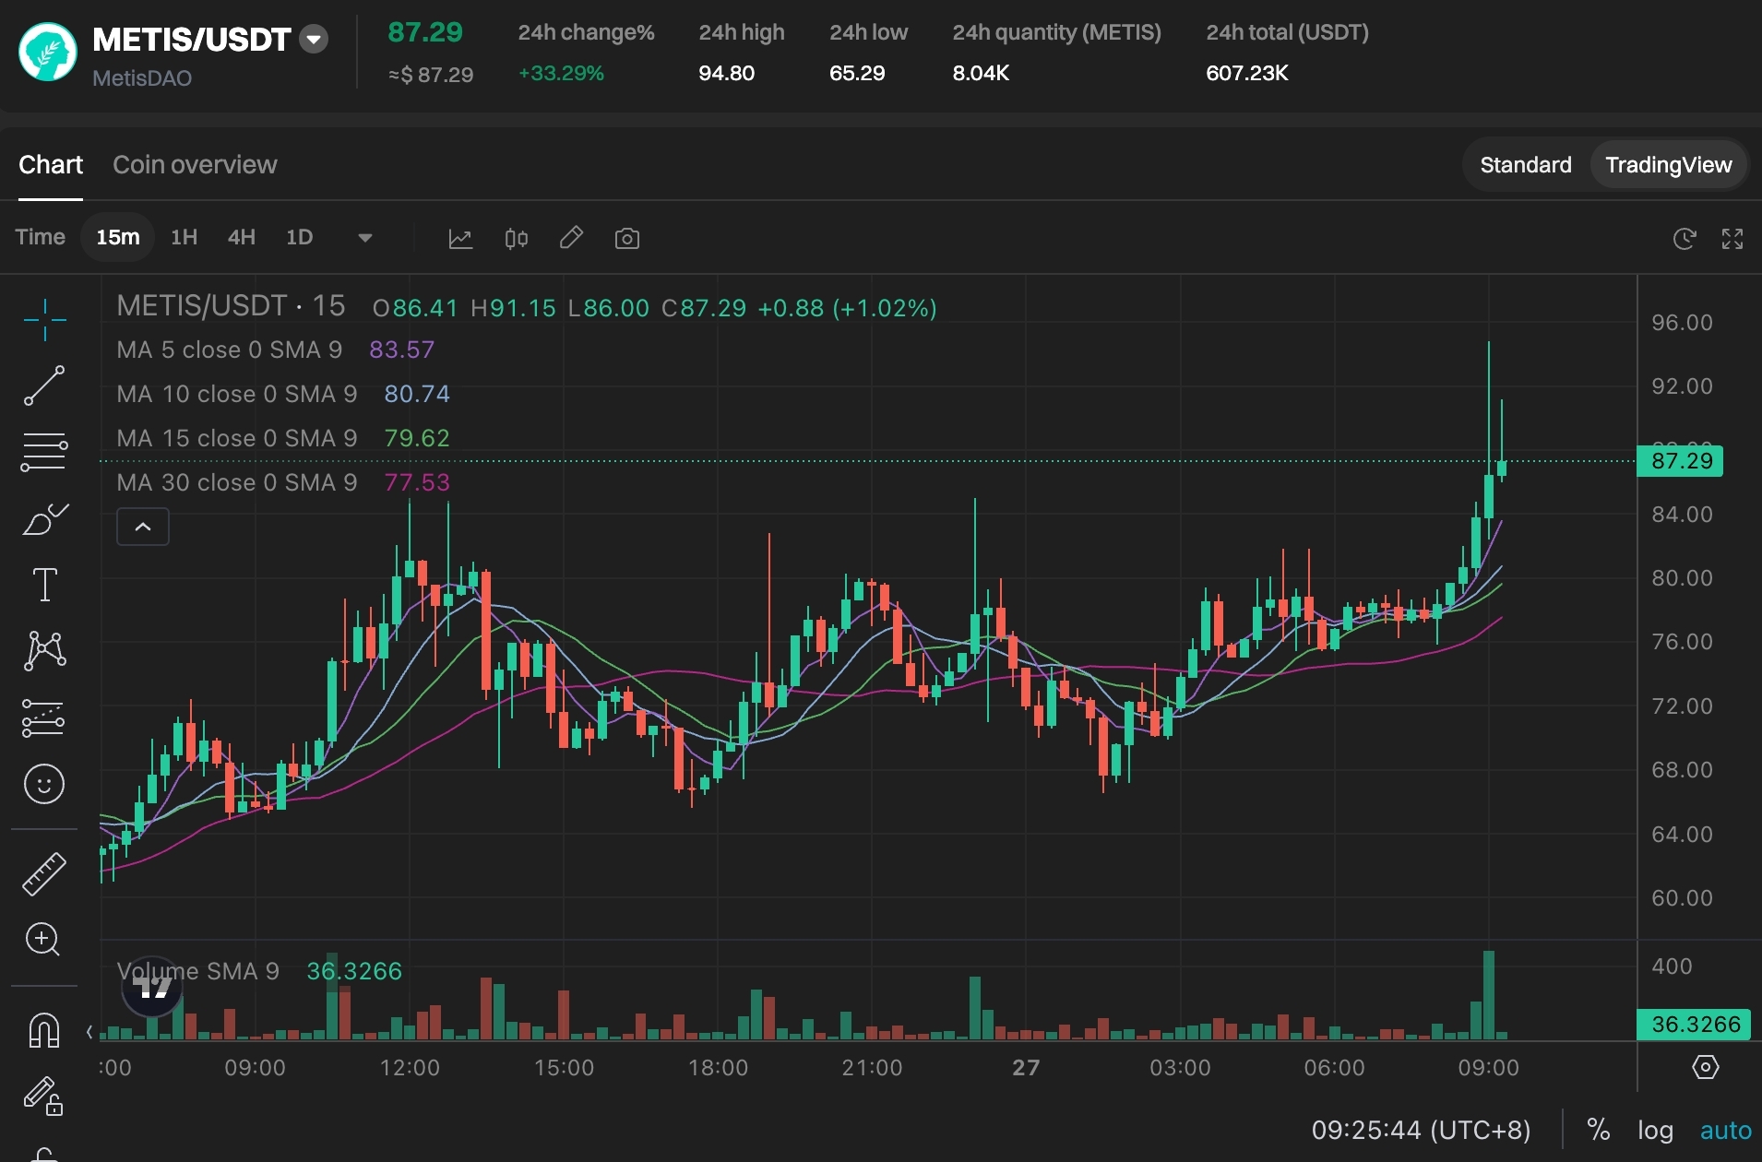Viewport: 1762px width, 1162px height.
Task: Open chart settings gear near time axis
Action: [x=1706, y=1067]
